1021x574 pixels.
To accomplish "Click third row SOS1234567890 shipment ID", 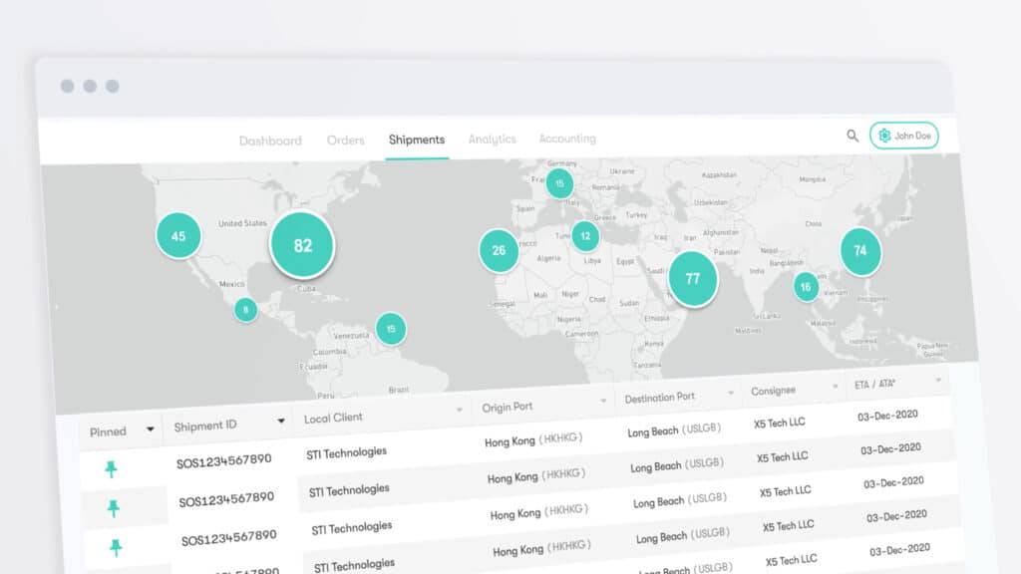I will [229, 537].
